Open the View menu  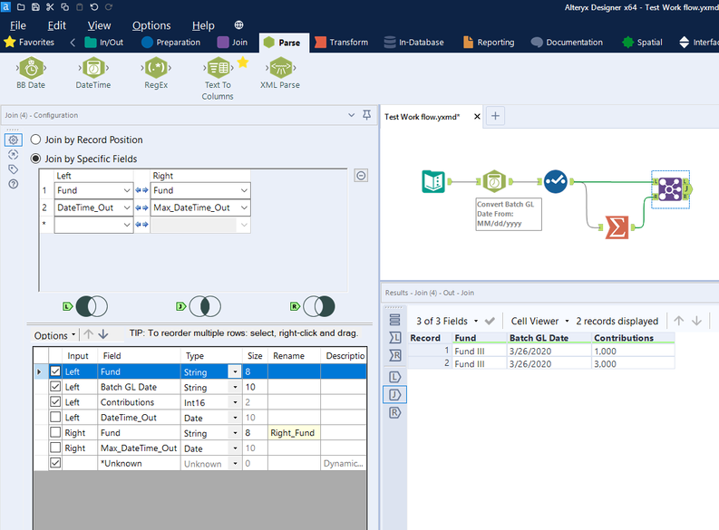(x=99, y=25)
